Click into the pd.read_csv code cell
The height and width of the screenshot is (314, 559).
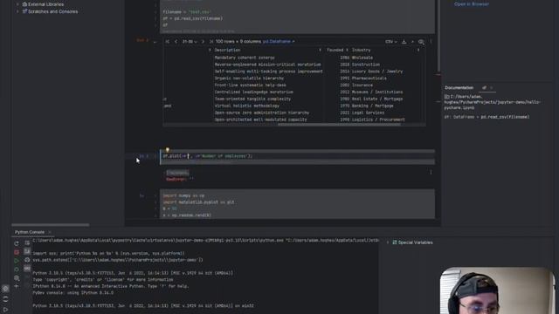click(x=297, y=17)
